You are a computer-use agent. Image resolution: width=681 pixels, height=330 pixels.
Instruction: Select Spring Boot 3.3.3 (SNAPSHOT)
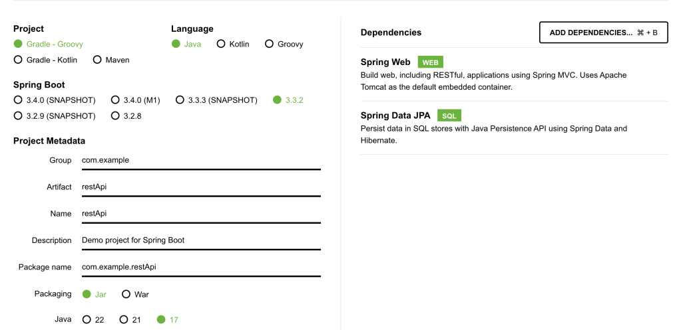coord(180,100)
